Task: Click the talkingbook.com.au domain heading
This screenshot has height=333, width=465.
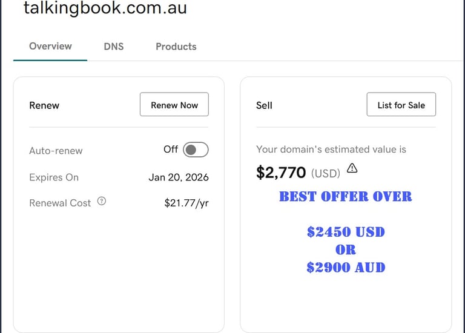Action: [105, 8]
